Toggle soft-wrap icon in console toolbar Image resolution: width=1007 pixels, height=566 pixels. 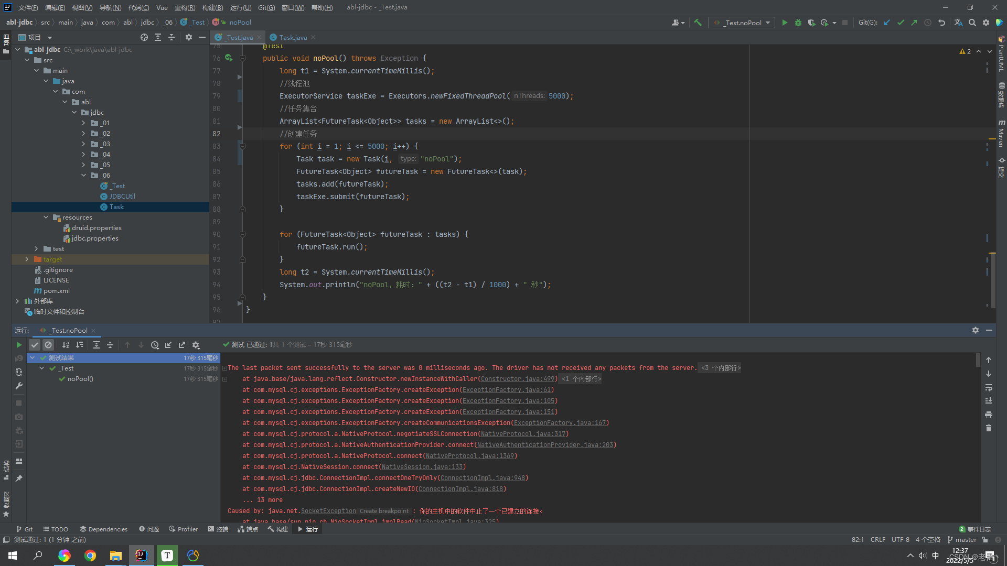tap(989, 387)
